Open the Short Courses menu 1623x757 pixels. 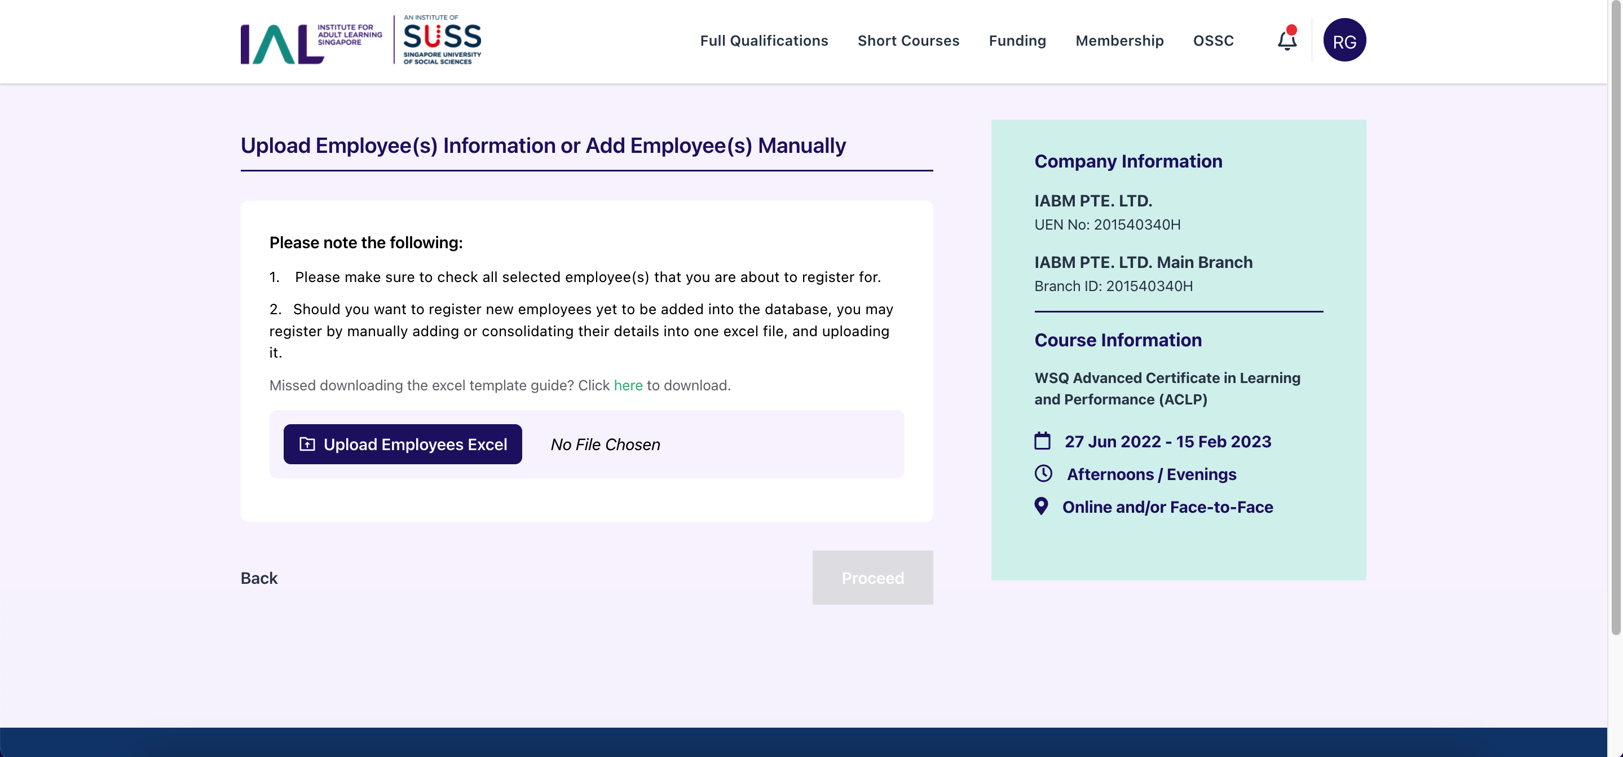coord(908,41)
